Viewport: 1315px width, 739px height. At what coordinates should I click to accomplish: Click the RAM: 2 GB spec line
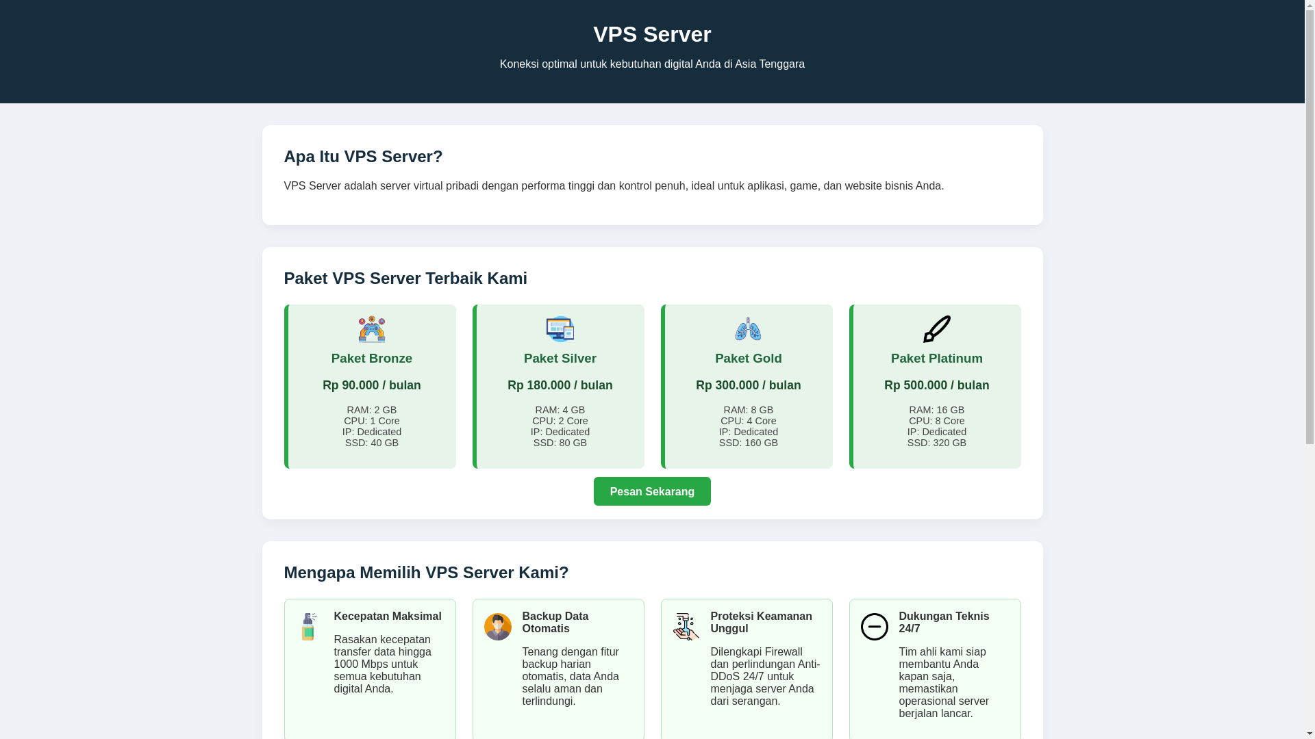[x=372, y=410]
